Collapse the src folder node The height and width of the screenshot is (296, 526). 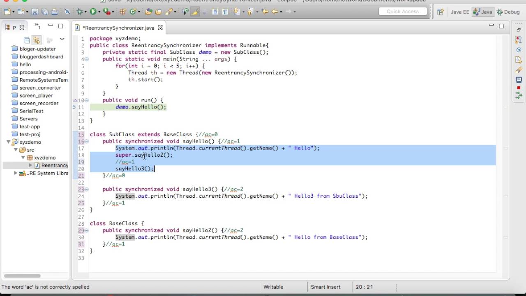[16, 150]
